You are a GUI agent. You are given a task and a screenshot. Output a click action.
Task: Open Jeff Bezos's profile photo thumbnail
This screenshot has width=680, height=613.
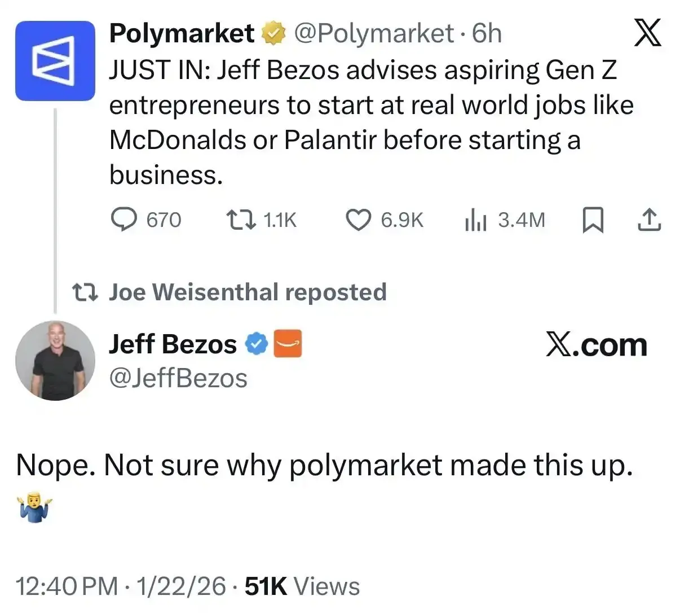pos(55,360)
